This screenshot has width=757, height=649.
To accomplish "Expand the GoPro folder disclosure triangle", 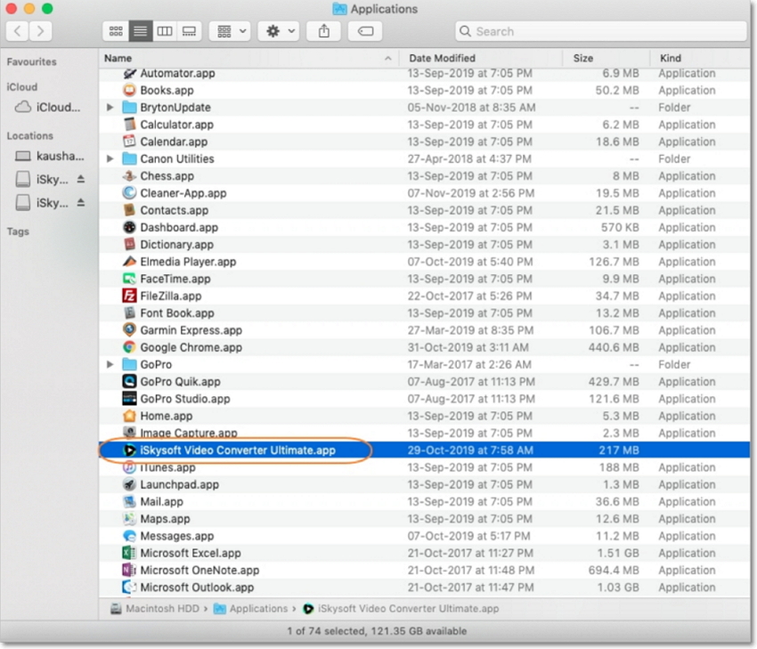I will [x=110, y=365].
